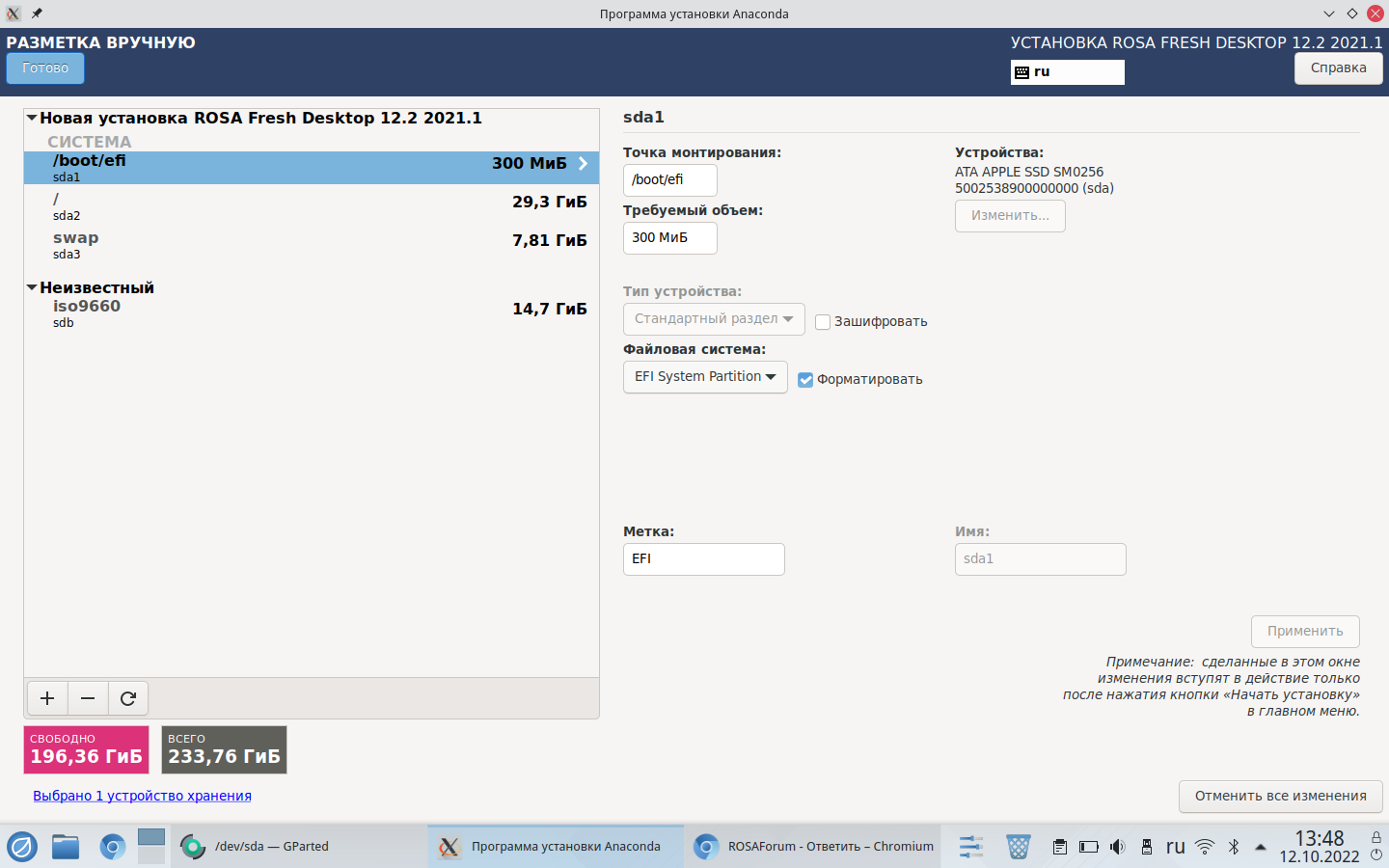Viewport: 1389px width, 868px height.
Task: Click the Применить button
Action: pyautogui.click(x=1305, y=632)
